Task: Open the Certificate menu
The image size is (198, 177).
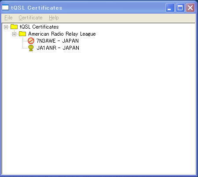Action: coord(30,18)
